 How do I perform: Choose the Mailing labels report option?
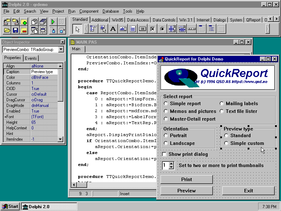click(222, 103)
